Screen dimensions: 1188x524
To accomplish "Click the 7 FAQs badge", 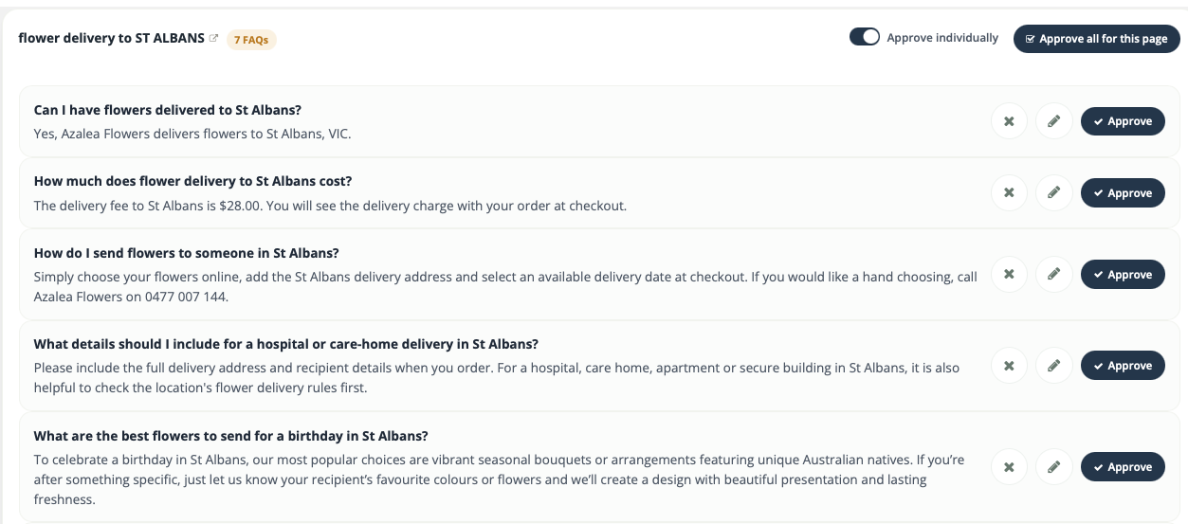I will pyautogui.click(x=251, y=40).
